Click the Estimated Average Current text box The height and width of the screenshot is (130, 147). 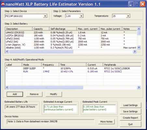tap(60, 109)
